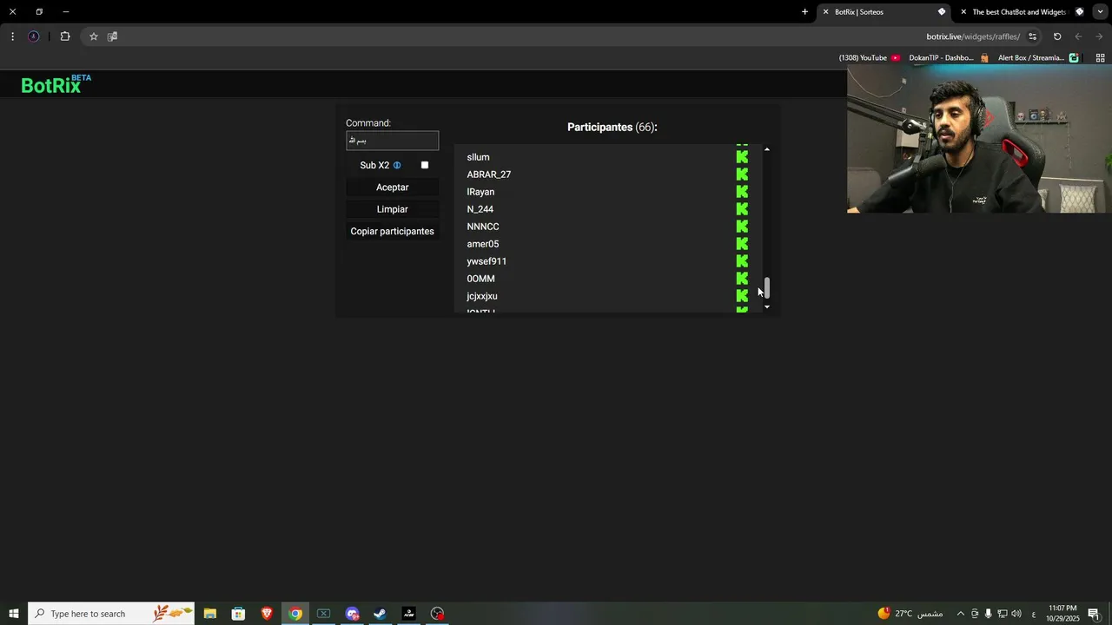Click the participants list scroll-down arrow
Screen dimensions: 1112x625
click(767, 307)
